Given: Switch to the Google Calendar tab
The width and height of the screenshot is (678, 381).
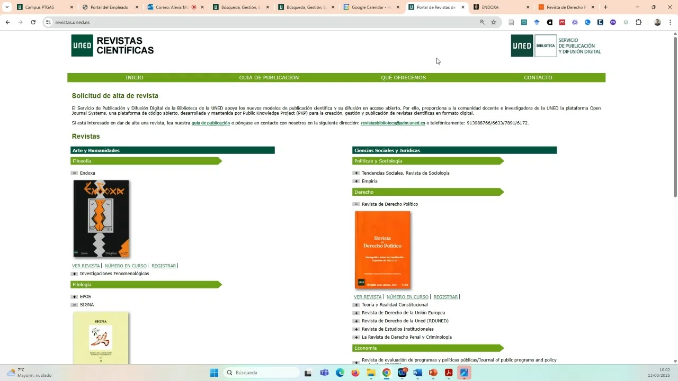Looking at the screenshot, I should point(371,7).
